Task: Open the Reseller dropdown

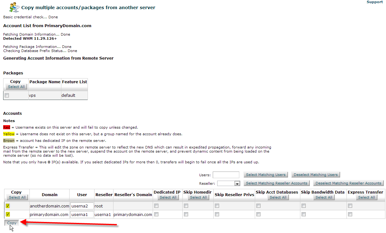Action: (229, 183)
